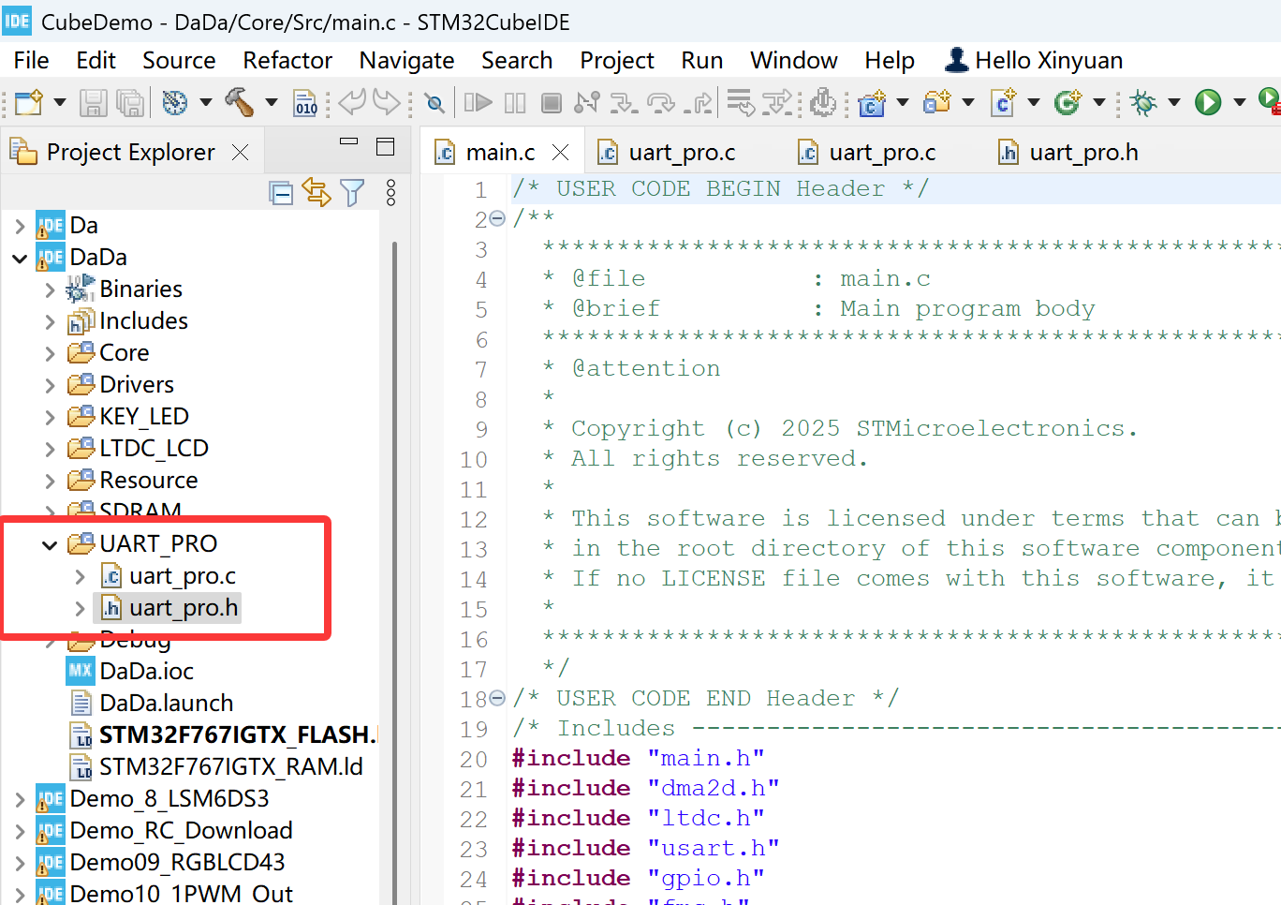Open the Source menu
1281x905 pixels.
tap(178, 60)
